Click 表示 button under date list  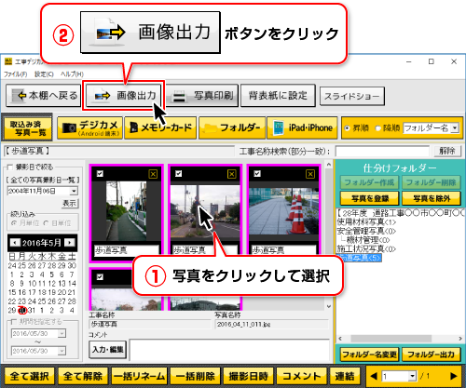tap(69, 204)
